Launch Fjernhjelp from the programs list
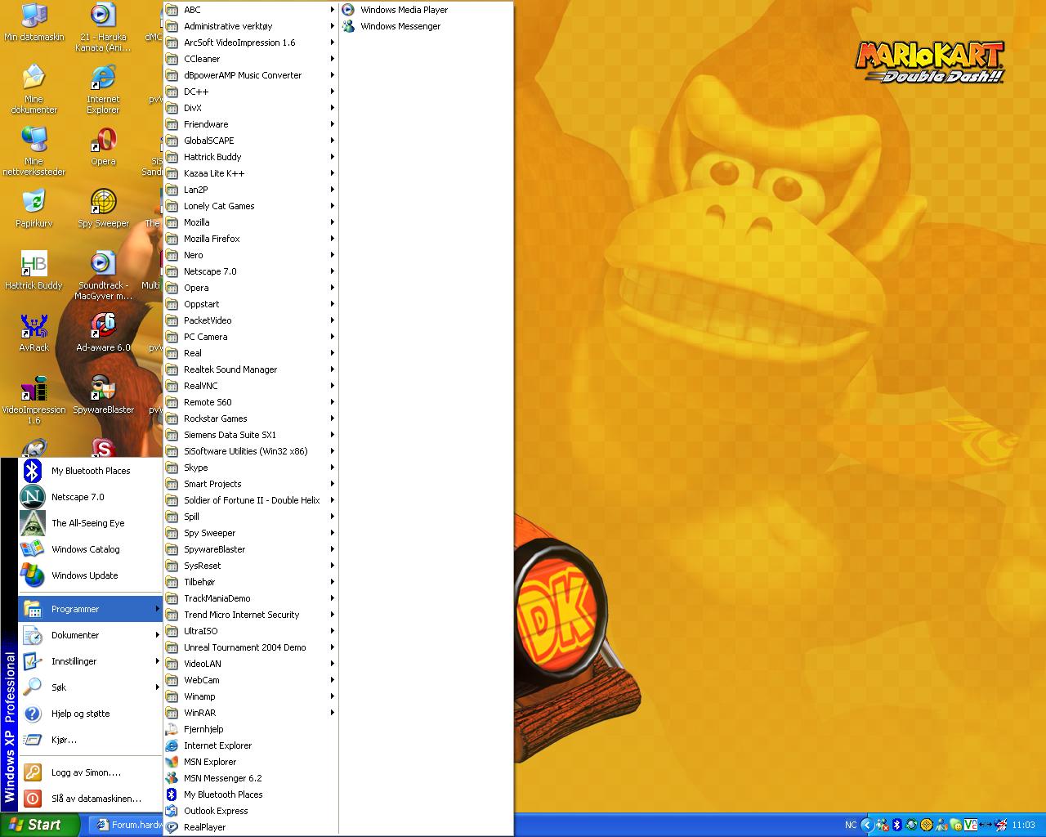The image size is (1046, 837). (x=251, y=729)
